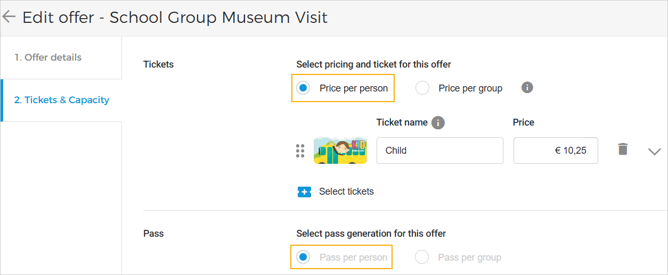Click the Select tickets link
Viewport: 668px width, 275px height.
pos(346,191)
